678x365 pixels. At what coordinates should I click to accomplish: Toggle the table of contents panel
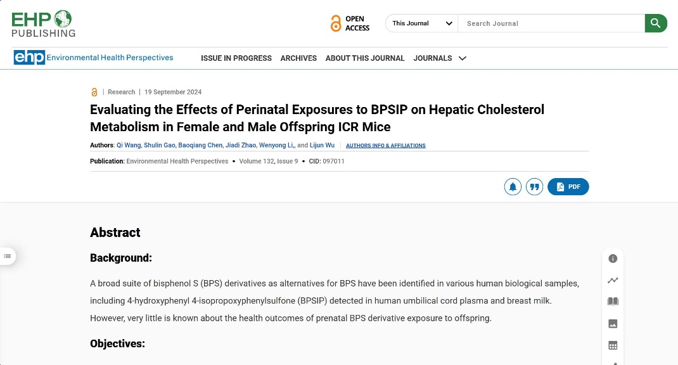tap(8, 256)
